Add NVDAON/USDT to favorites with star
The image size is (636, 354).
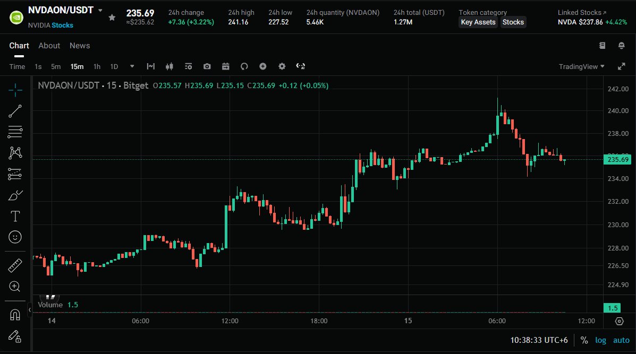tap(112, 18)
